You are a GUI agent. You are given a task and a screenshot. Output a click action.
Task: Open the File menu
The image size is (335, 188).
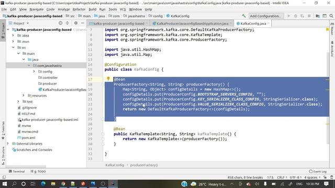4,9
